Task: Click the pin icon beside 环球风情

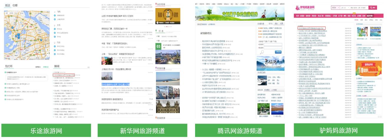Action: [156, 68]
